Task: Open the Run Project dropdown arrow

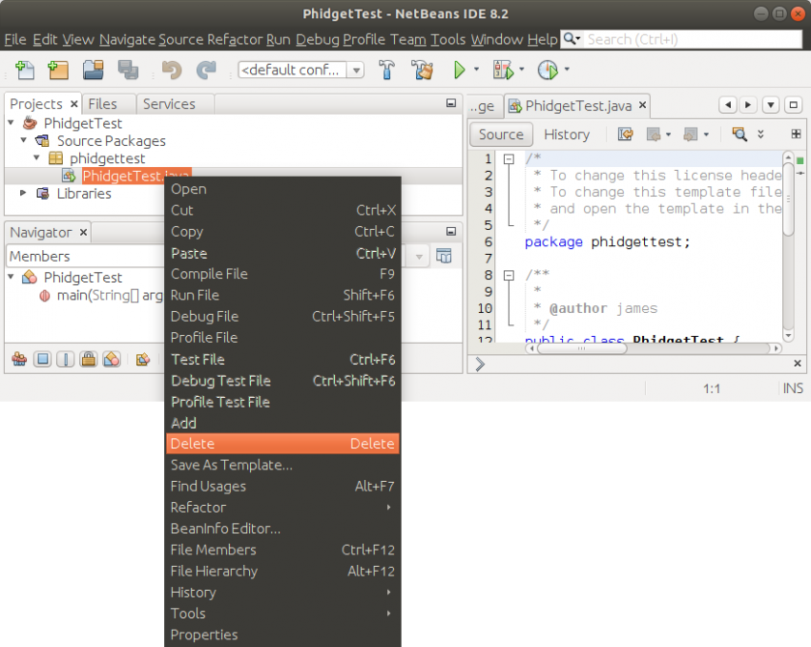Action: [476, 69]
